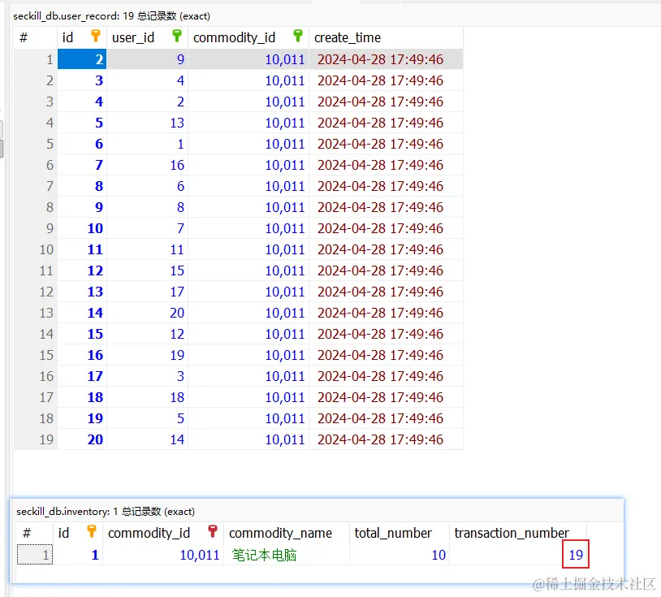Select the create_time cell in row 10
The width and height of the screenshot is (661, 597).
[387, 249]
